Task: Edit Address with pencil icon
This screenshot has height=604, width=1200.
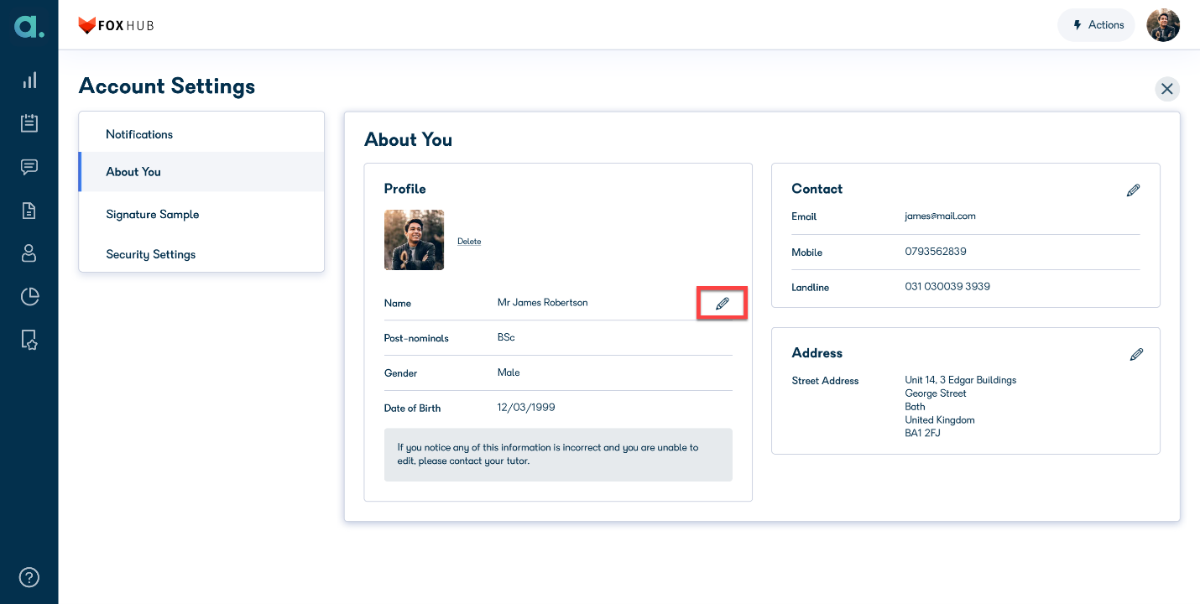Action: point(1136,355)
